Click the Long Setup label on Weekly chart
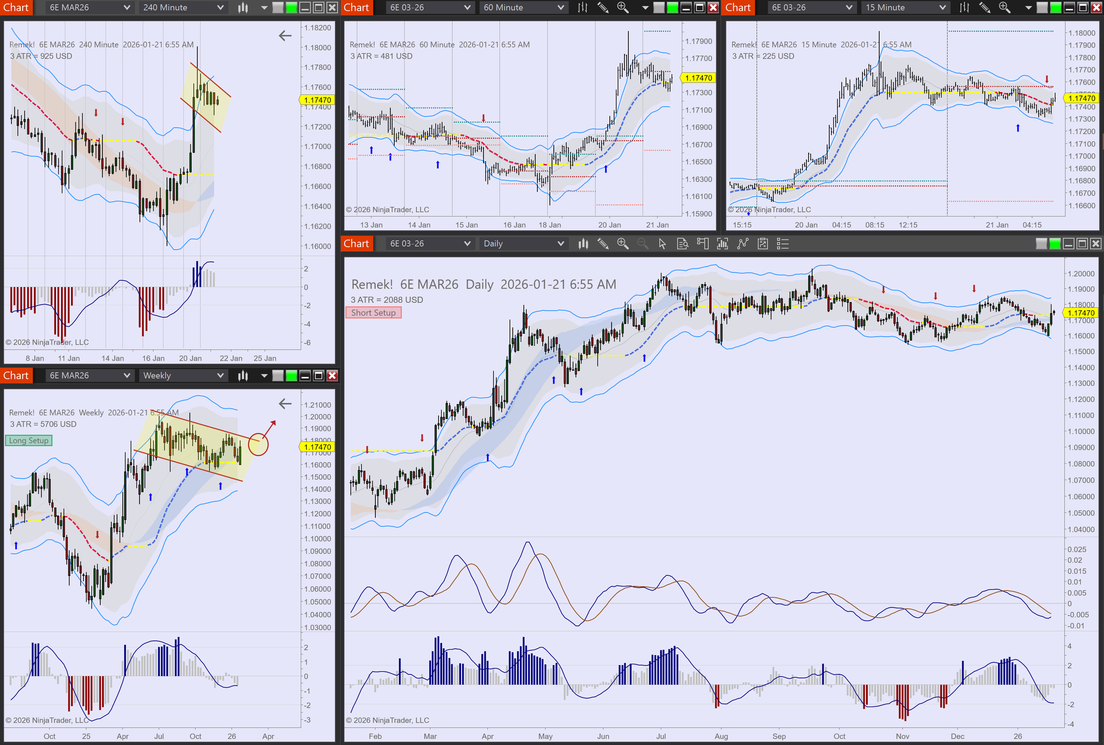The height and width of the screenshot is (745, 1104). coord(29,440)
